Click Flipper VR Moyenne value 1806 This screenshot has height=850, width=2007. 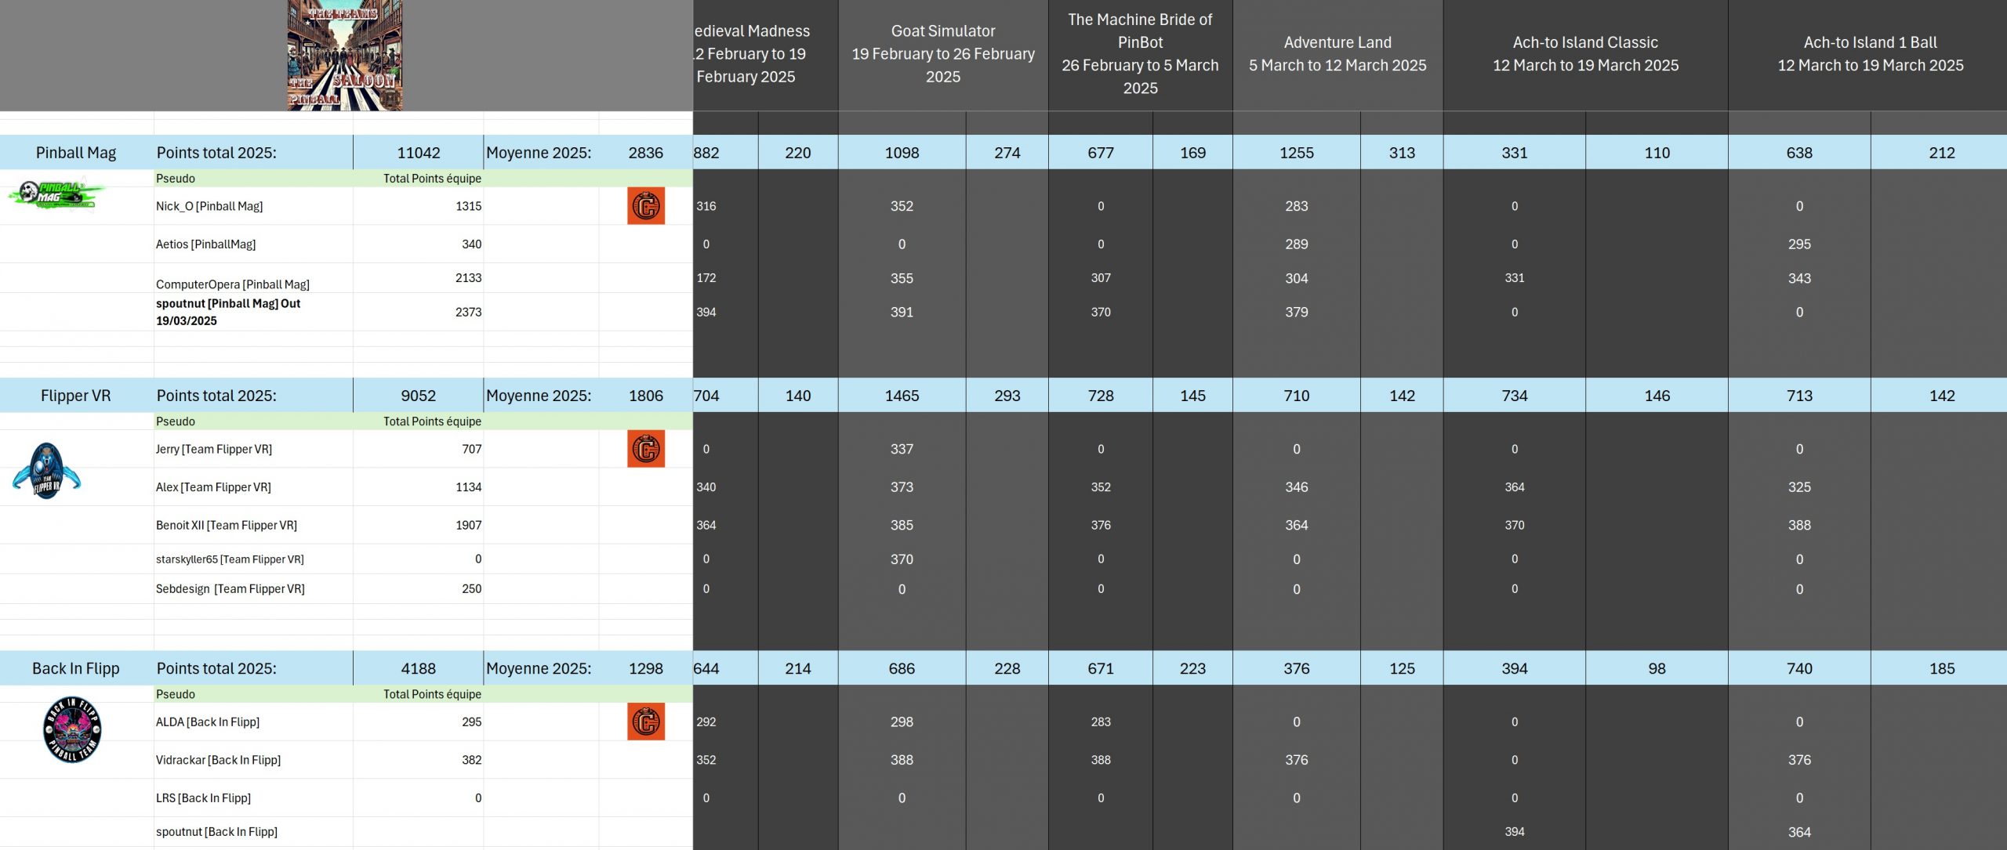click(x=645, y=396)
